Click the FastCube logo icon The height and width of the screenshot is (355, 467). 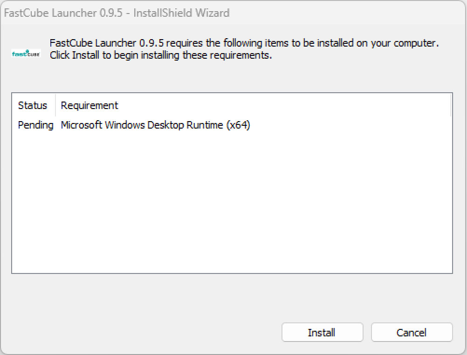[x=26, y=53]
